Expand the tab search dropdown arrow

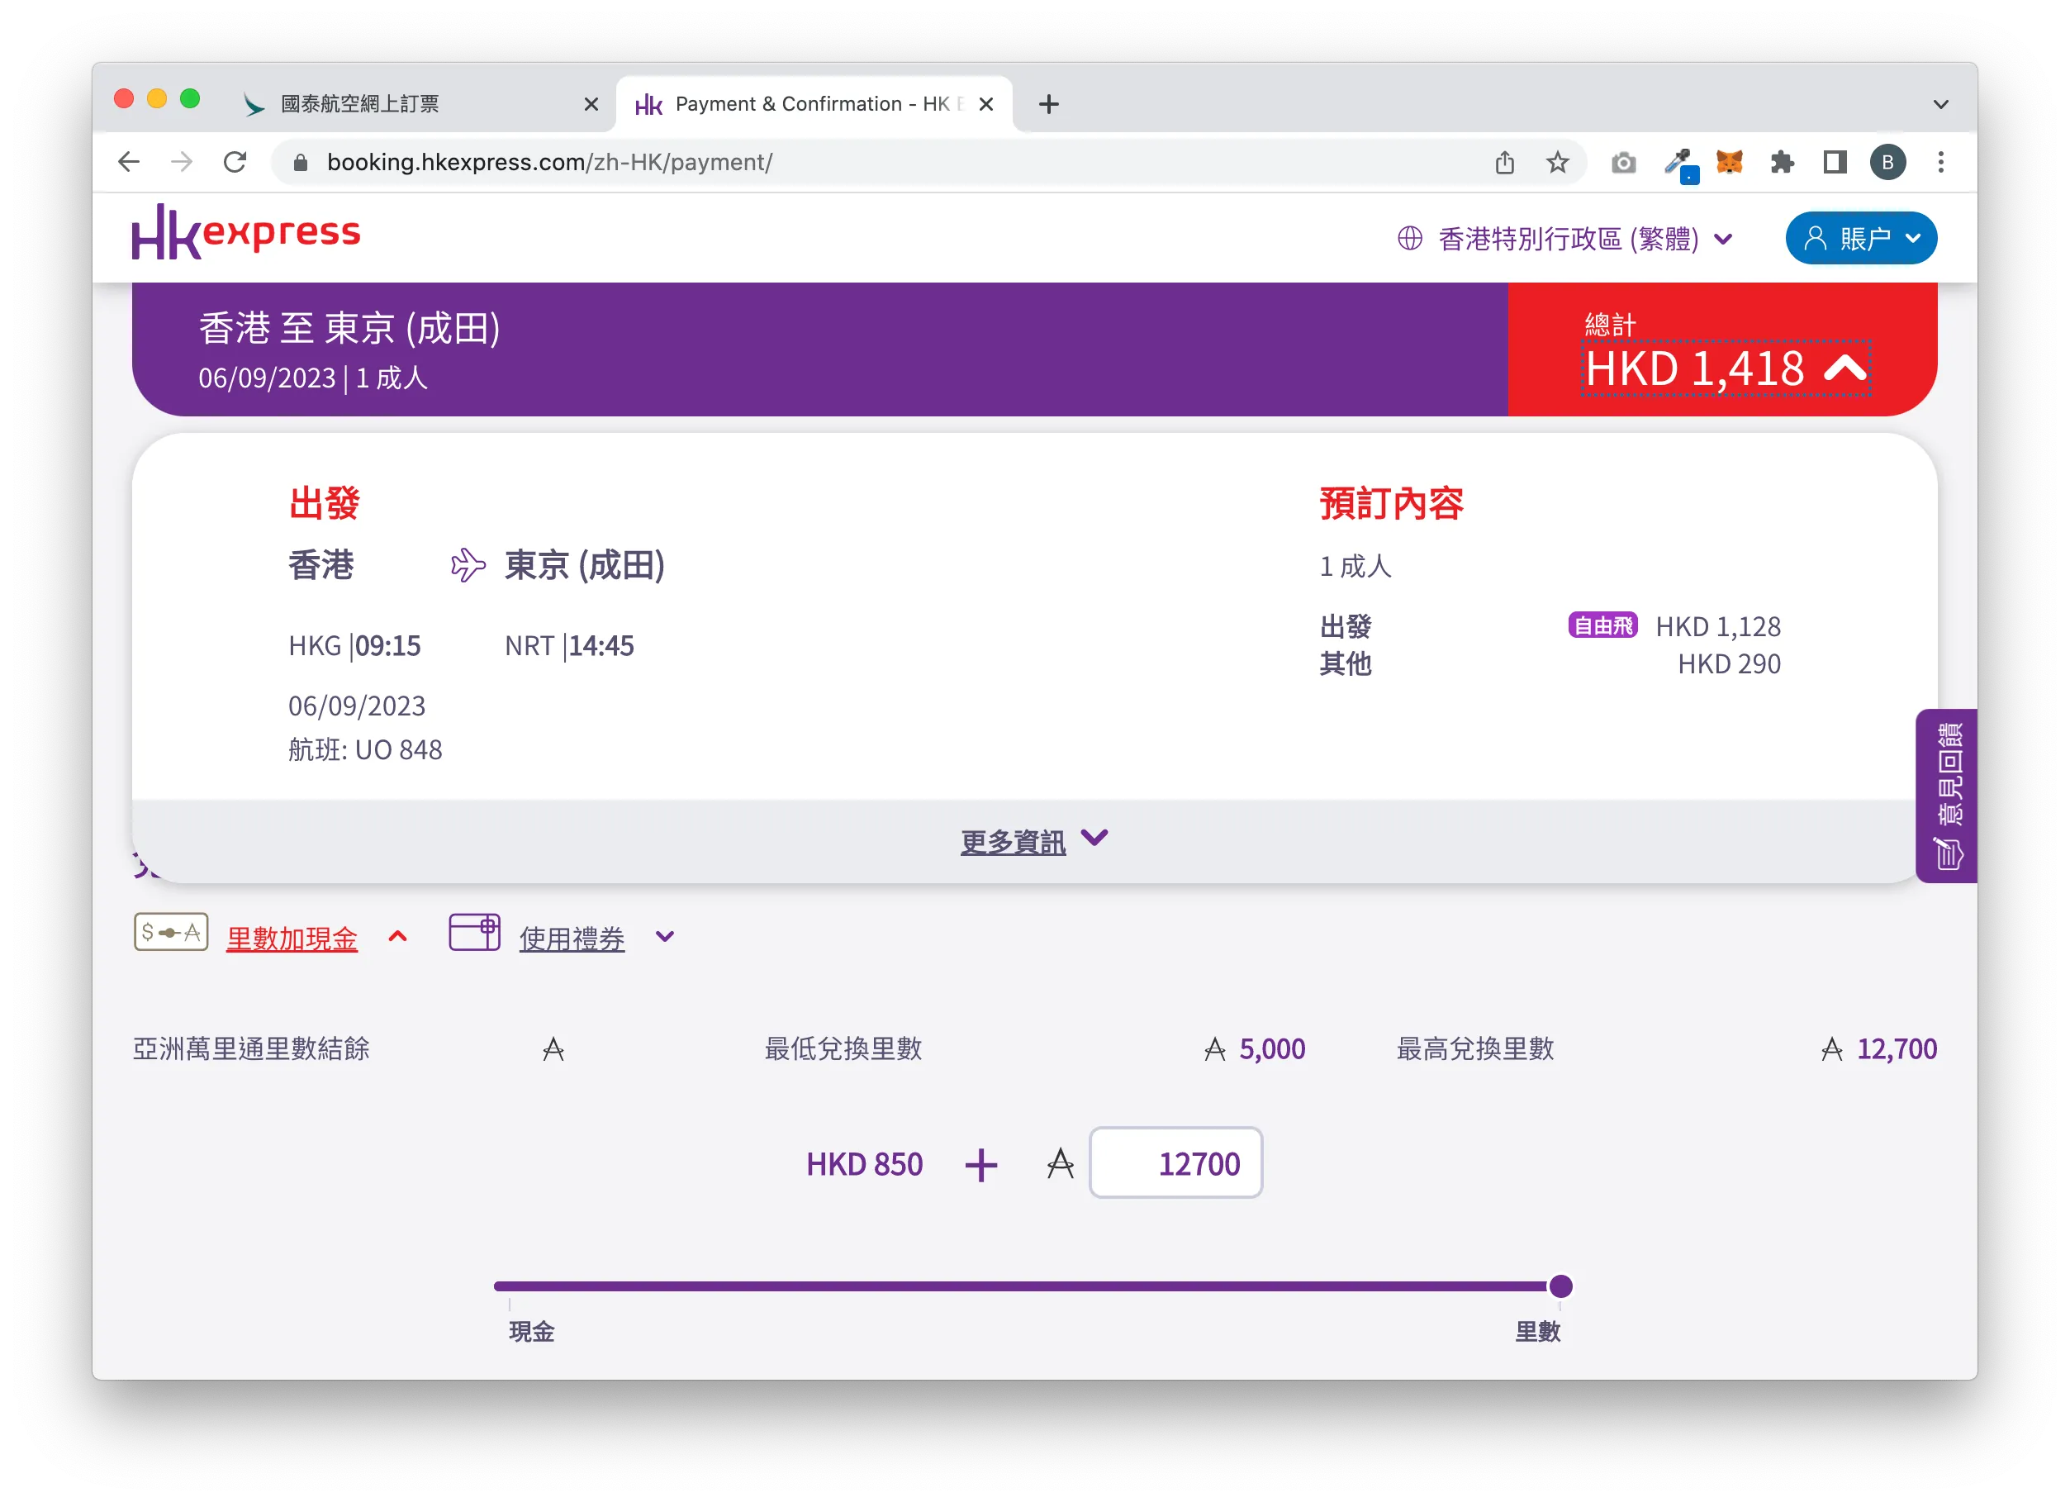(1940, 104)
